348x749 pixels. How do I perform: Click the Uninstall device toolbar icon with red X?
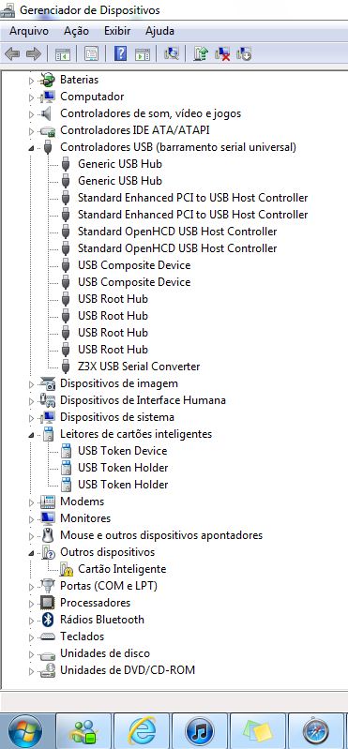click(222, 53)
